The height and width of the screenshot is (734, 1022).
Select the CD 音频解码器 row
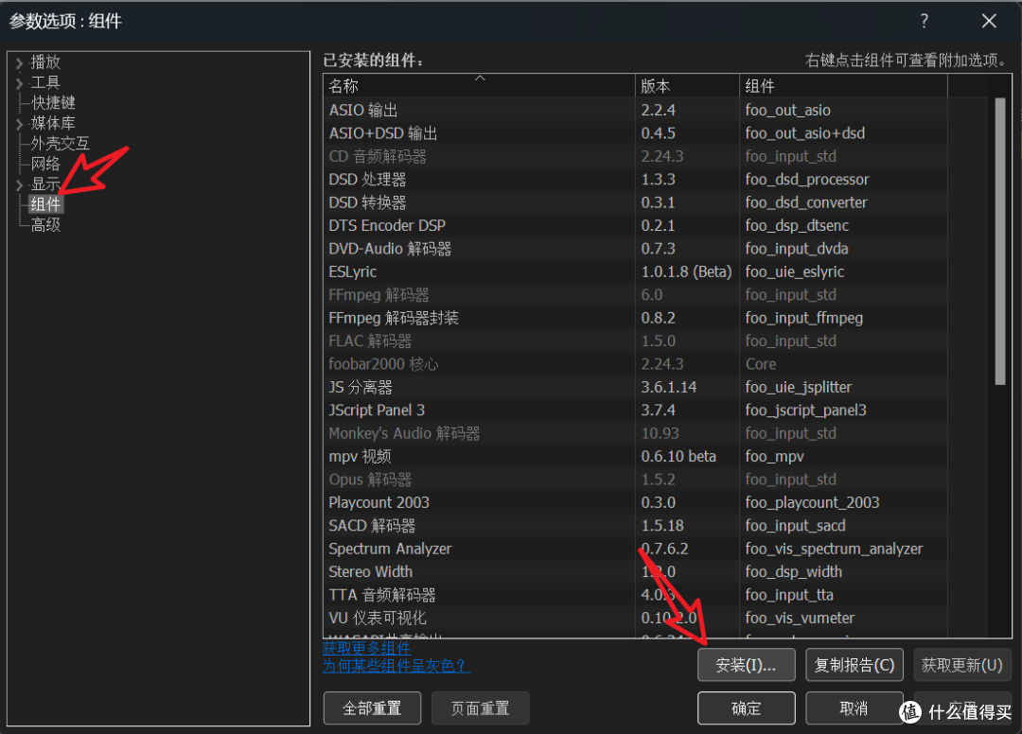pyautogui.click(x=635, y=156)
